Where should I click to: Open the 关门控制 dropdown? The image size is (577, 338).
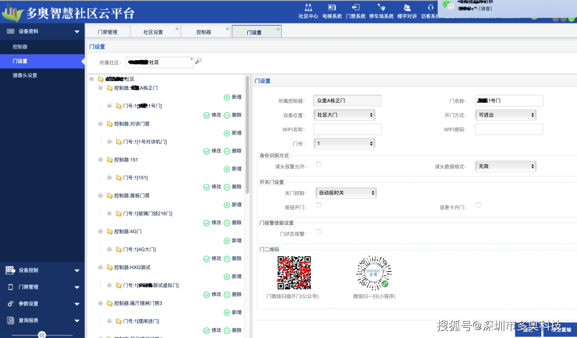tap(346, 193)
